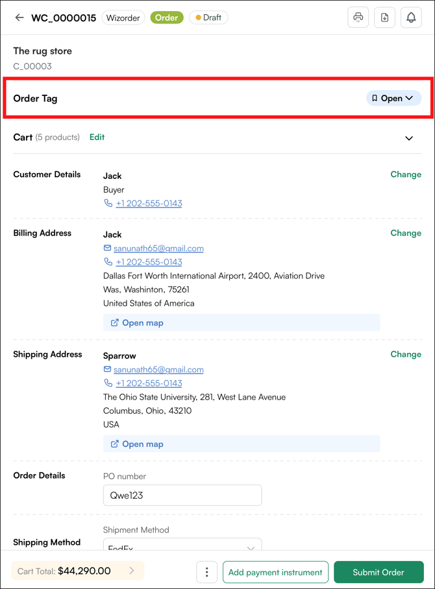This screenshot has height=589, width=435.
Task: Change the Billing Address
Action: [x=406, y=233]
